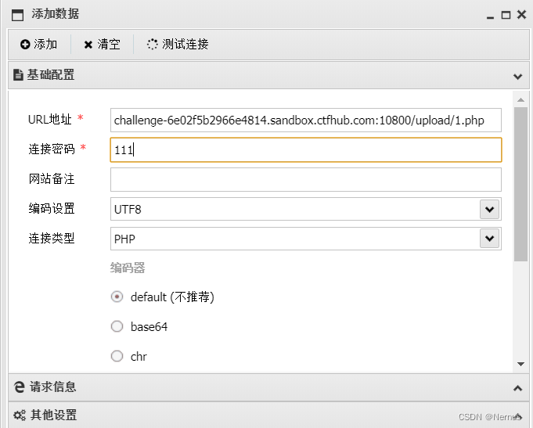Click the vertical scrollbar down arrow
Viewport: 533px width, 428px height.
(520, 364)
